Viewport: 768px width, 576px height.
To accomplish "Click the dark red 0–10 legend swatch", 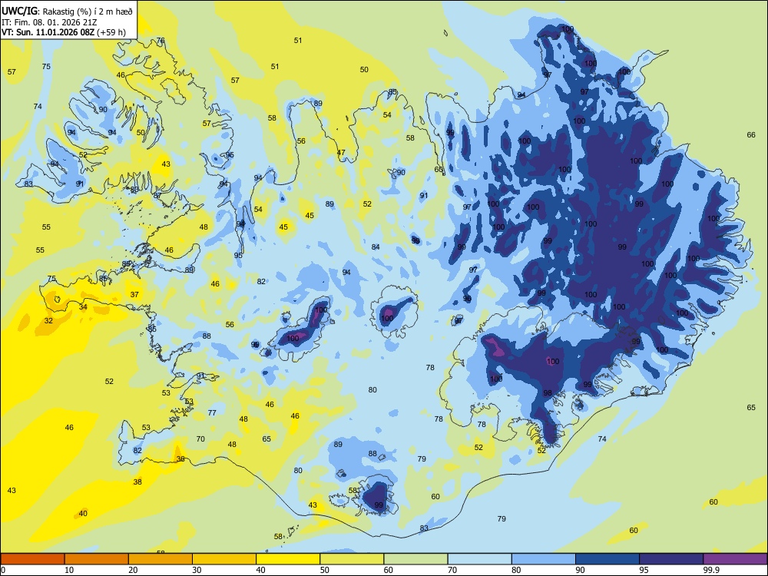I will coord(32,559).
